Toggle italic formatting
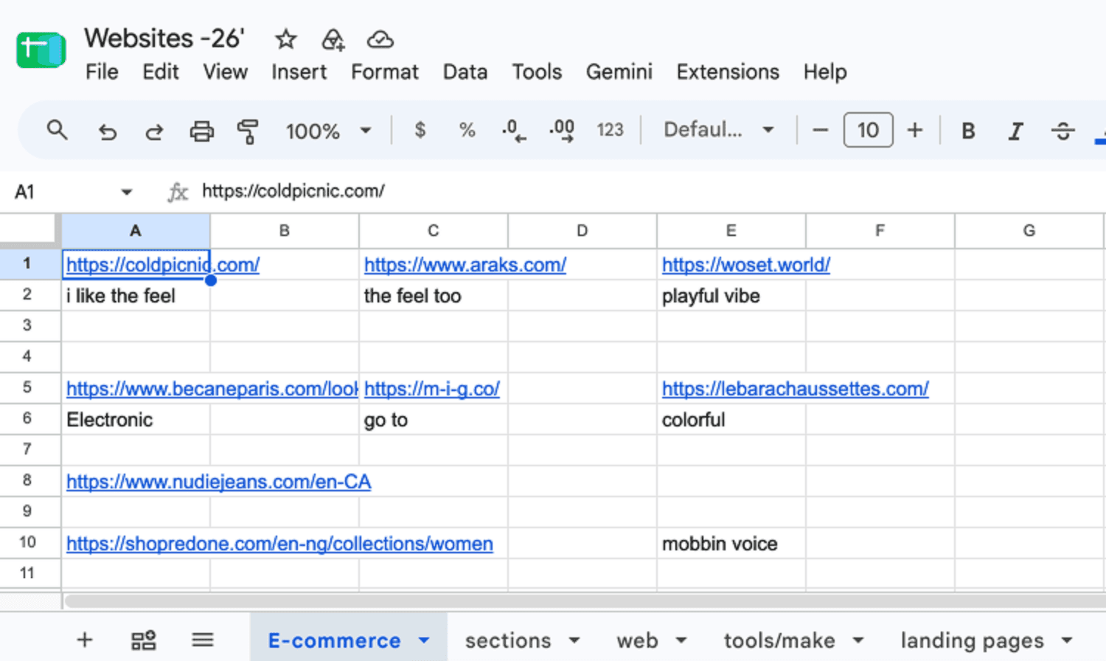This screenshot has width=1106, height=661. [x=1015, y=131]
